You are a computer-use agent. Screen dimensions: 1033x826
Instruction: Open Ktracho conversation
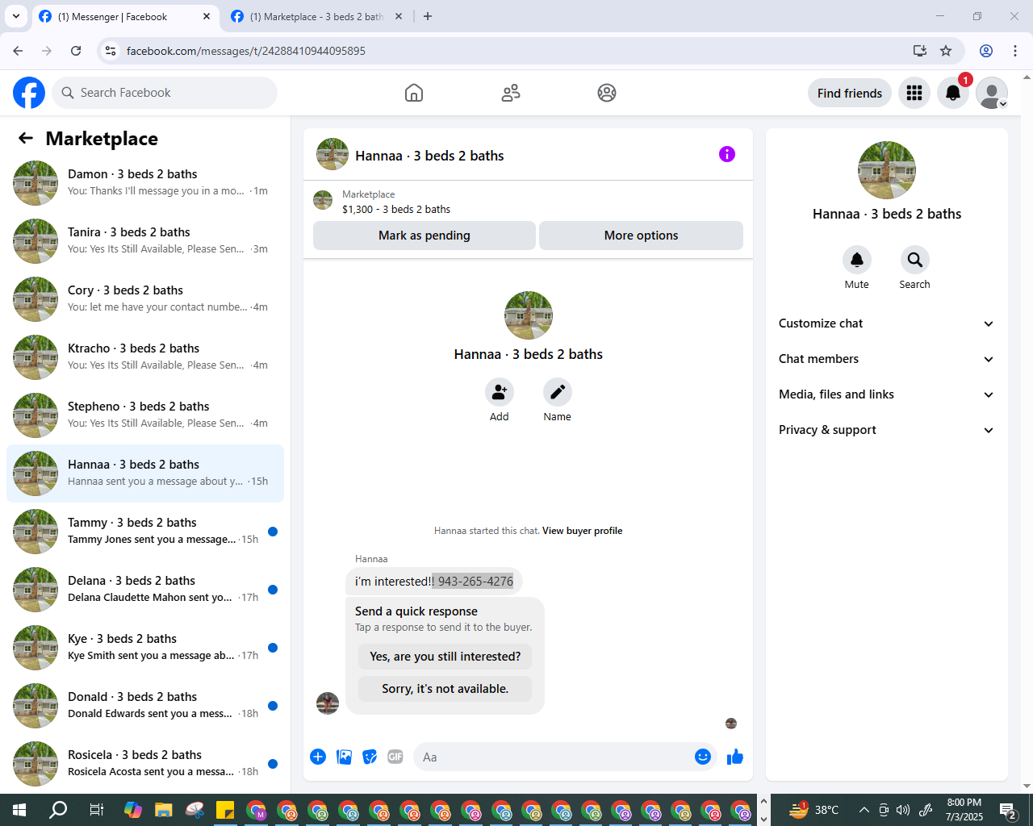coord(145,357)
